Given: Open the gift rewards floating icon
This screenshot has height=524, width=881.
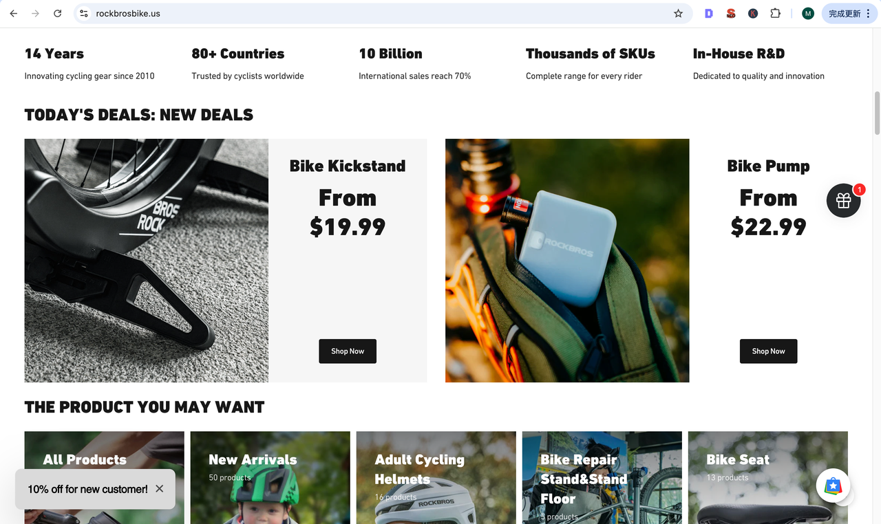Looking at the screenshot, I should tap(844, 201).
